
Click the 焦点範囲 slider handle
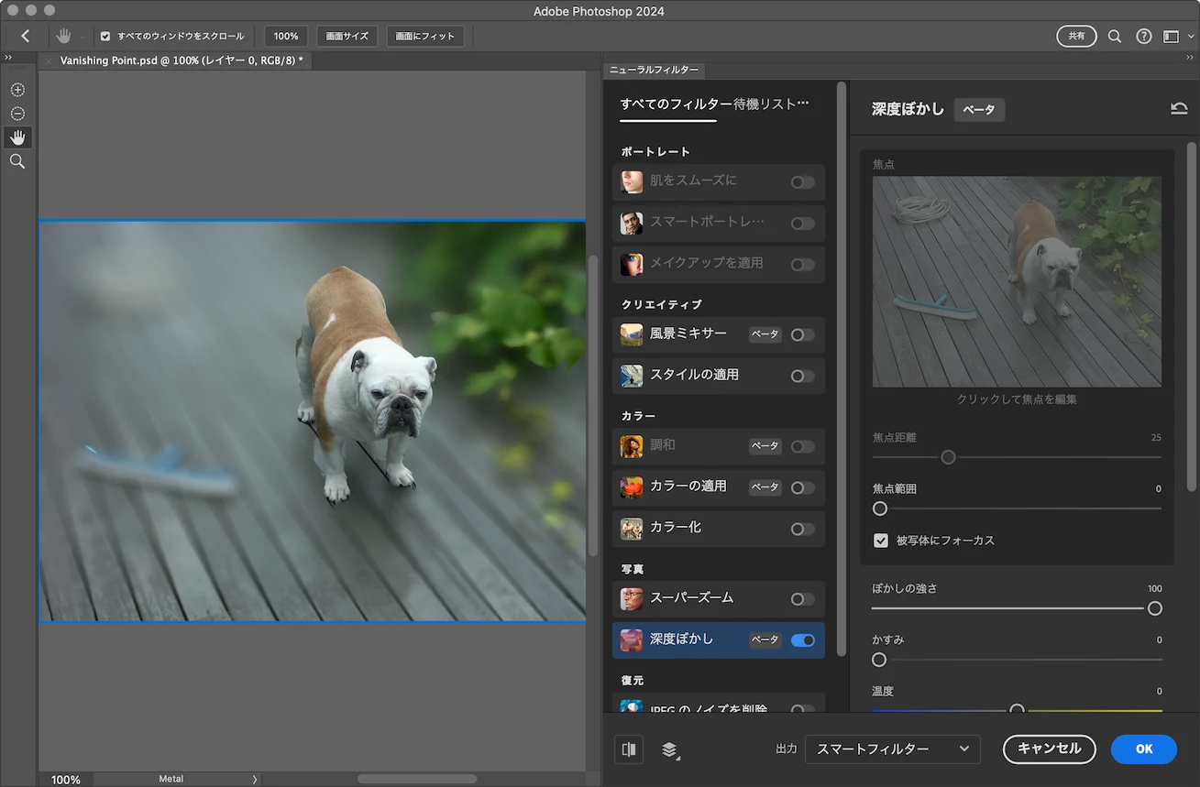[x=880, y=508]
